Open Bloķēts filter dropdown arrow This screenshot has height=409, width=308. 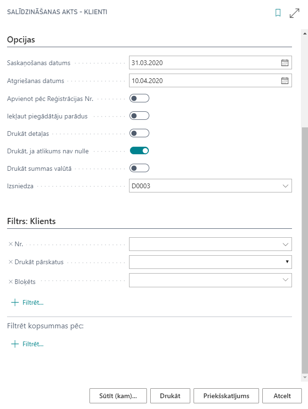[285, 280]
